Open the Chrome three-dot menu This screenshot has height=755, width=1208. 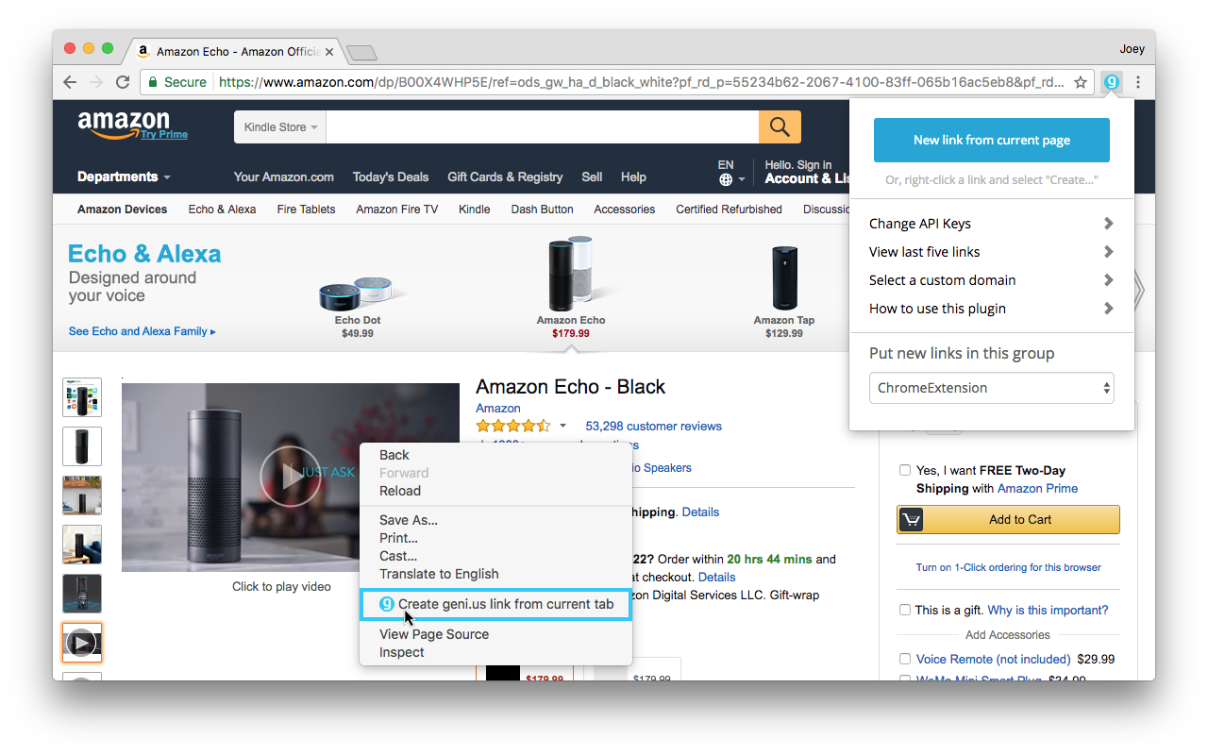[1138, 82]
